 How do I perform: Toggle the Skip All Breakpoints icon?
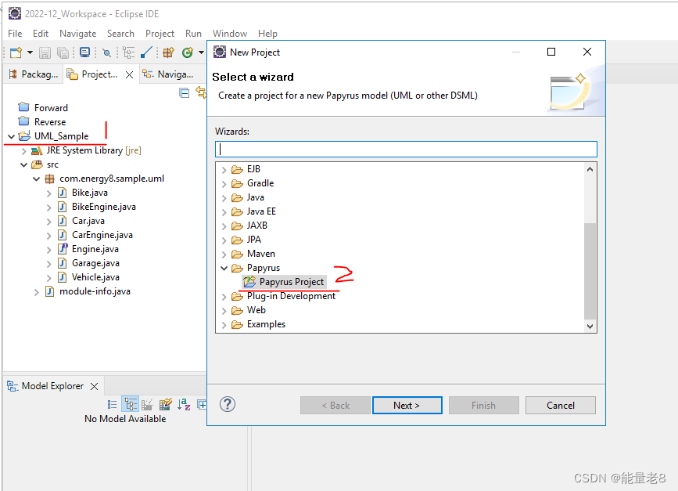tap(106, 52)
